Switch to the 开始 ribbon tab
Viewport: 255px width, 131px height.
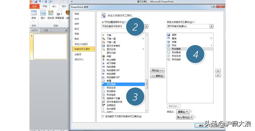click(45, 6)
